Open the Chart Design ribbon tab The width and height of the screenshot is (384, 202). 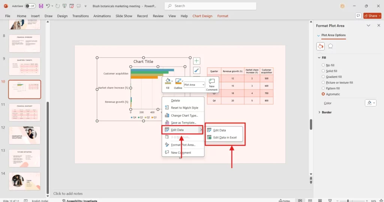point(202,16)
